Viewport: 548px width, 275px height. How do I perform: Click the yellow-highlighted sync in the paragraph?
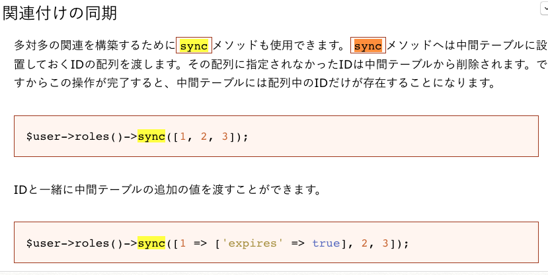194,46
